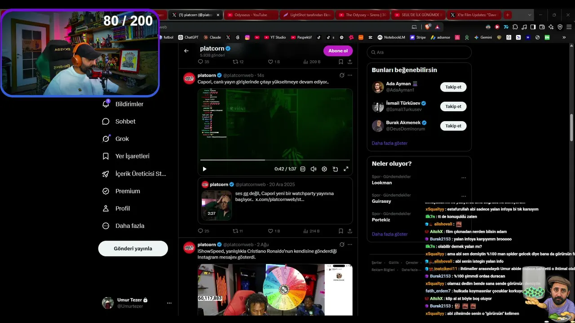Open İçerik Üreticisi studio link

click(x=135, y=174)
